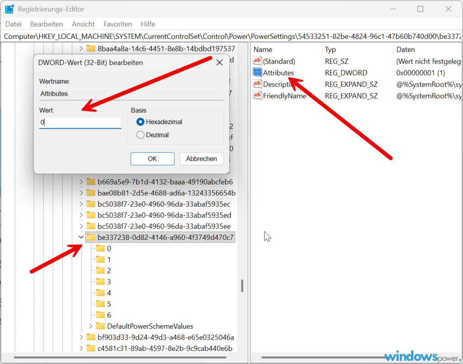
Task: Minimize the Registrierungs-Editor window
Action: [x=393, y=9]
